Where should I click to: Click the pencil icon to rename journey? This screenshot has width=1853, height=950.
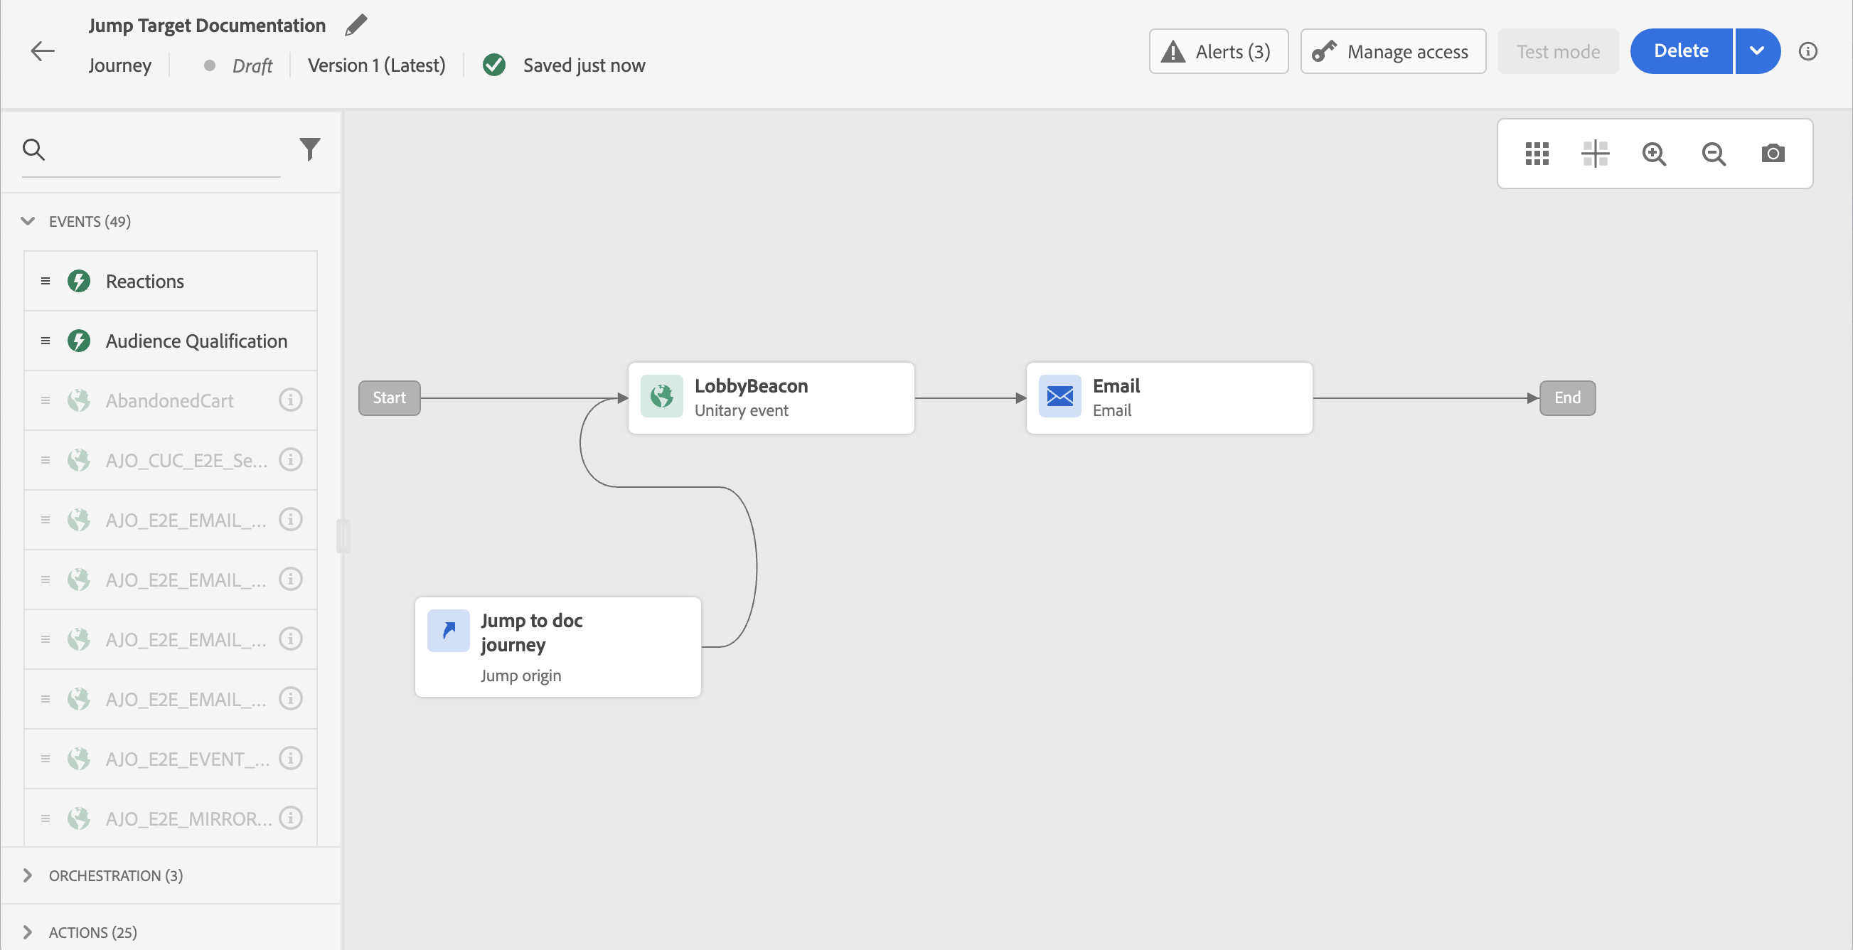(356, 25)
